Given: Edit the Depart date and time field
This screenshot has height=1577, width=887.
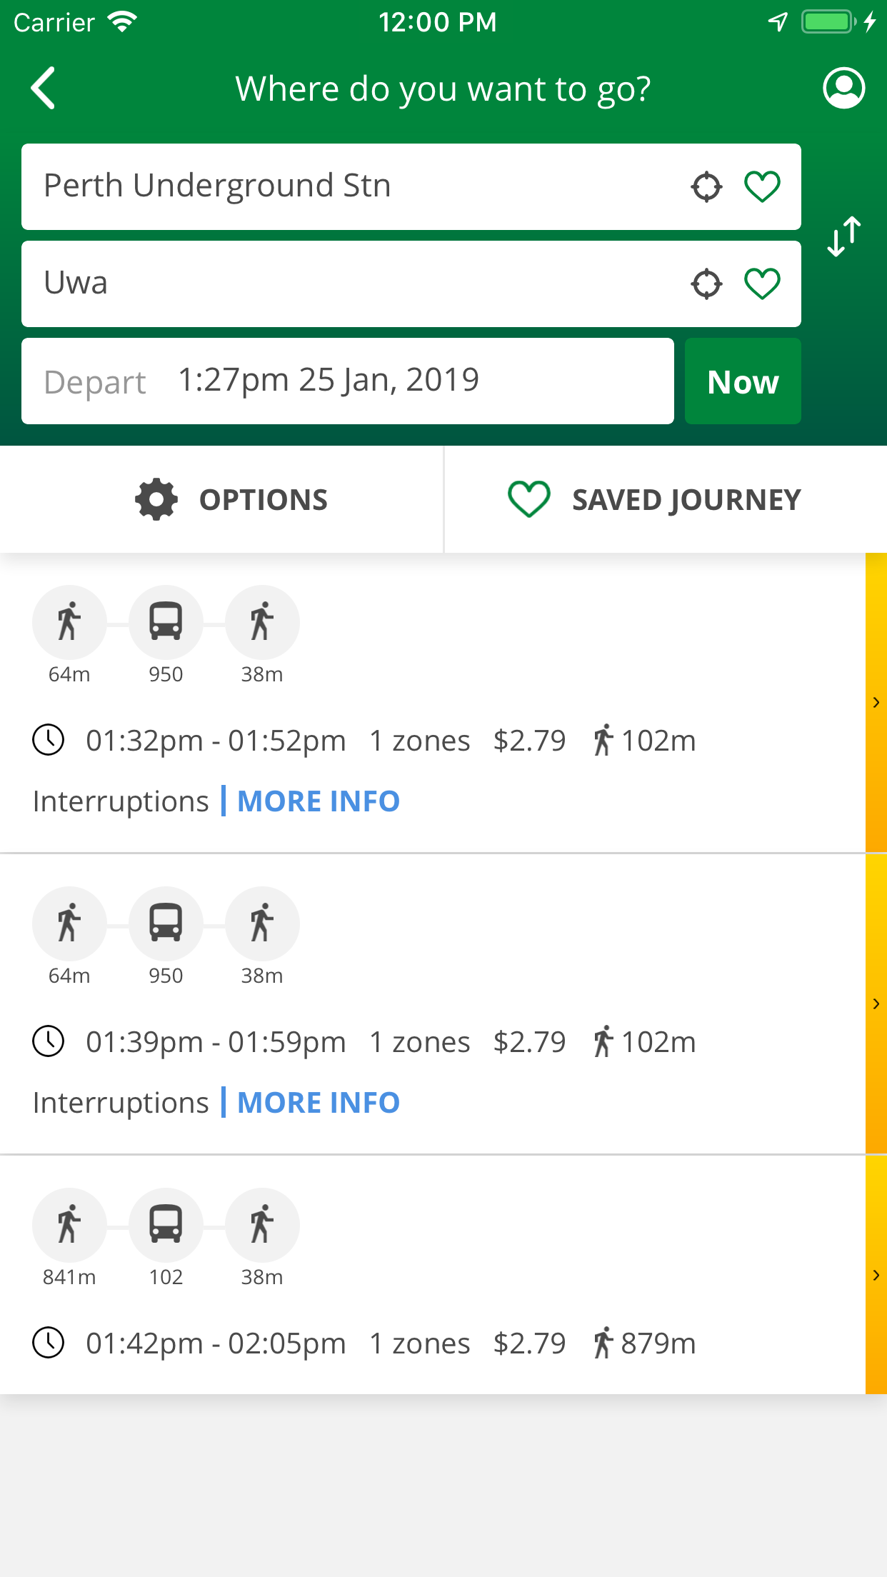Looking at the screenshot, I should coord(348,381).
